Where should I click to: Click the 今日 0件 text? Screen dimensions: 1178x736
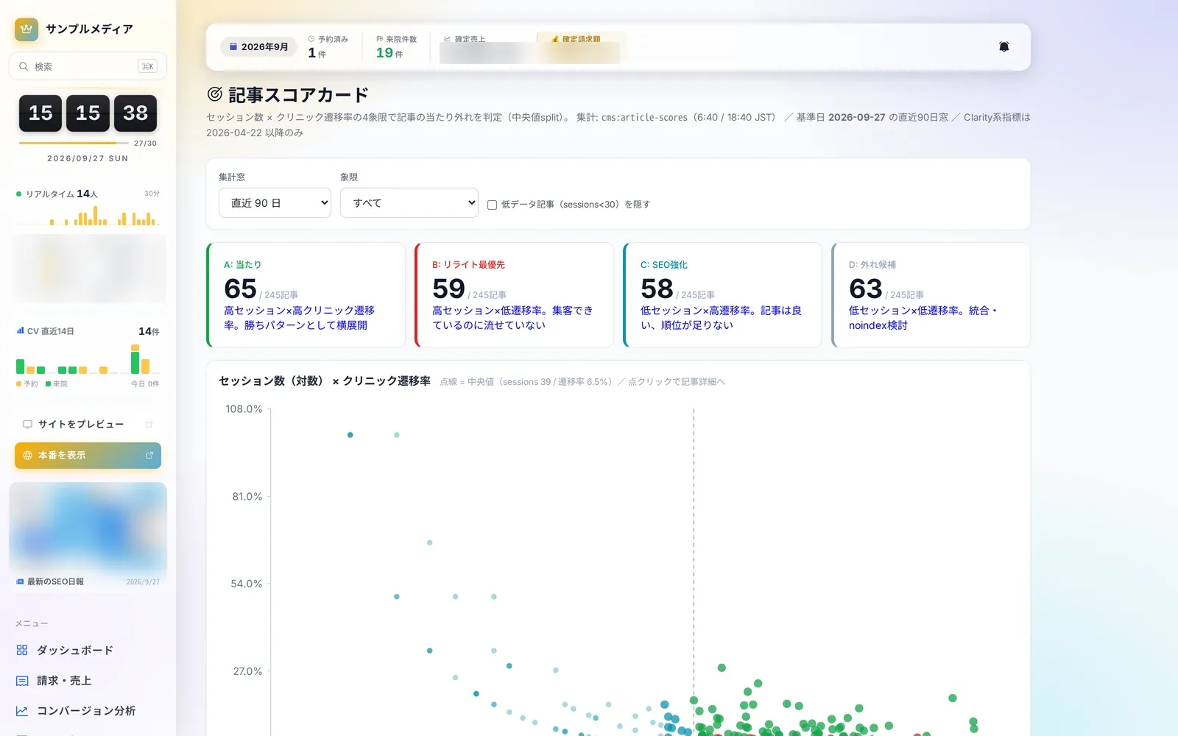pyautogui.click(x=145, y=384)
